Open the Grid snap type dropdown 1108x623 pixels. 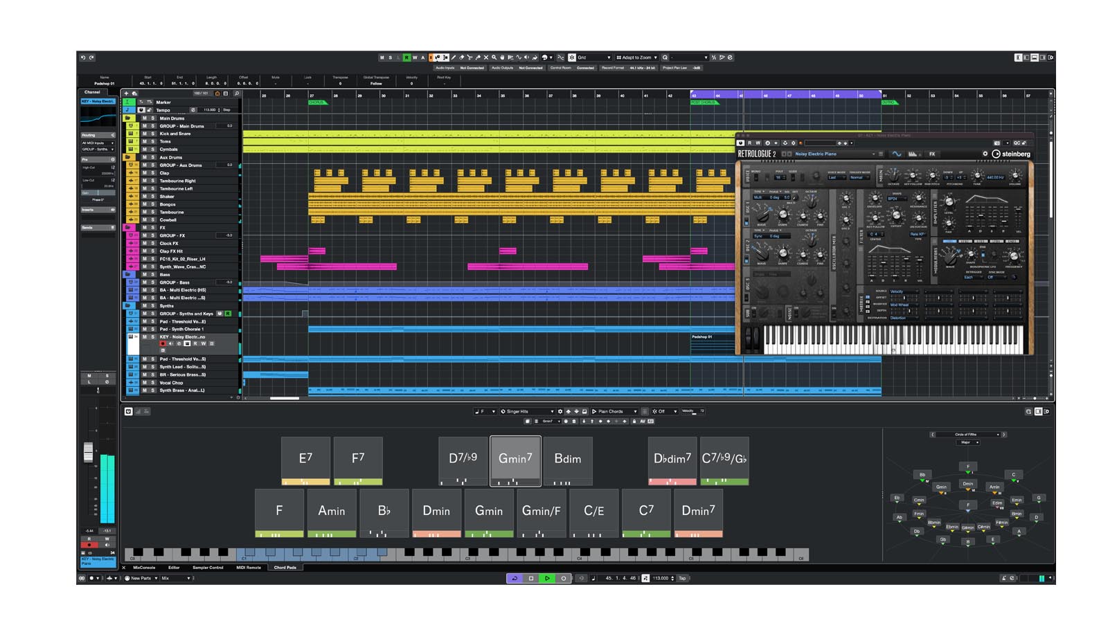[x=595, y=57]
